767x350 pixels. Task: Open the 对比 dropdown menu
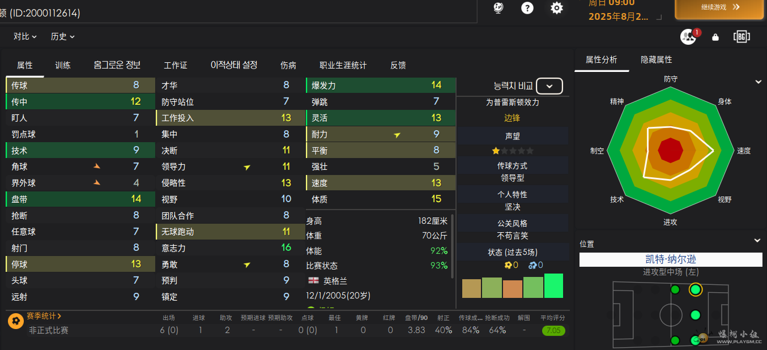click(x=25, y=36)
